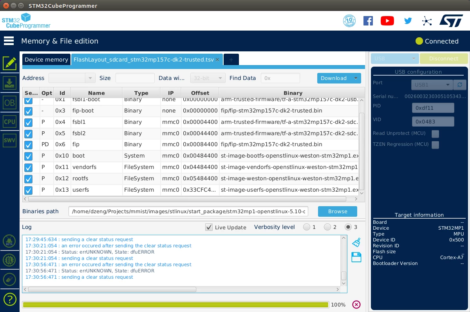Uncheck the fsbl2 row checkbox

coord(28,134)
